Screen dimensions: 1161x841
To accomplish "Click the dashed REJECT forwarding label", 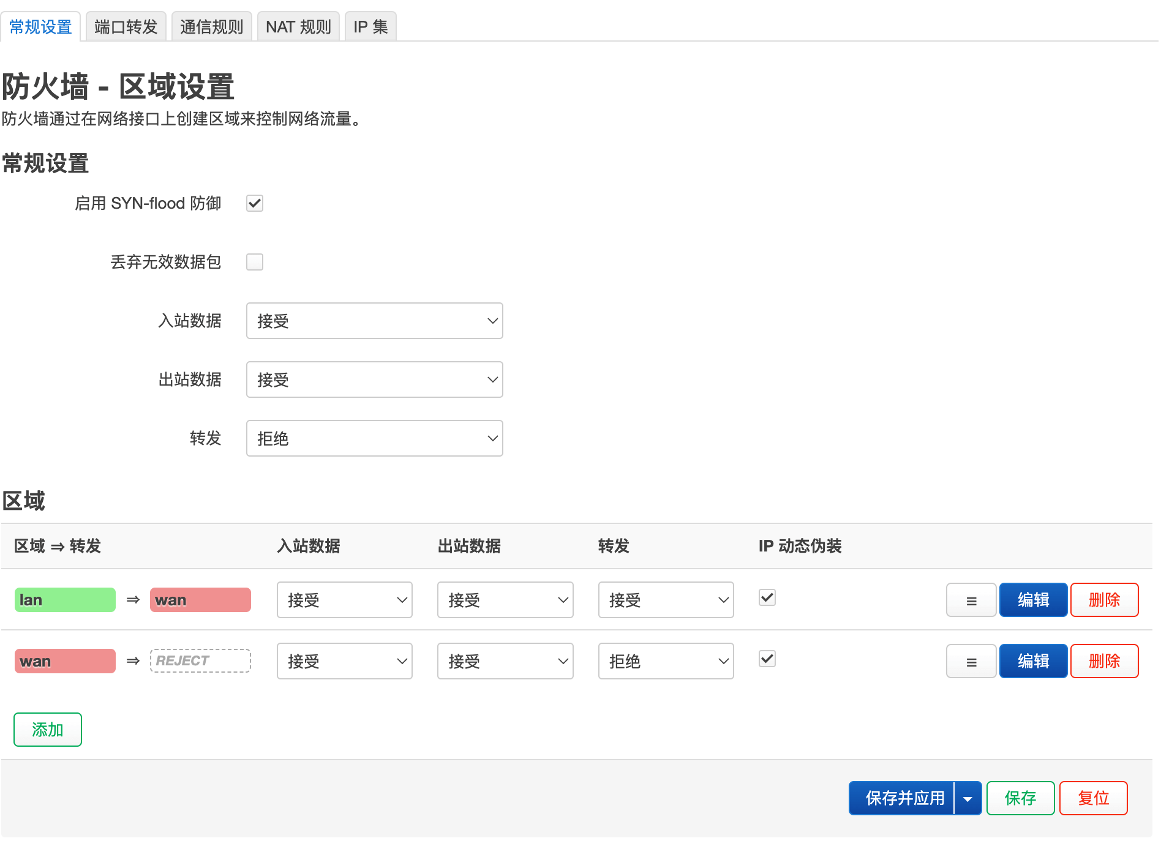I will point(200,661).
